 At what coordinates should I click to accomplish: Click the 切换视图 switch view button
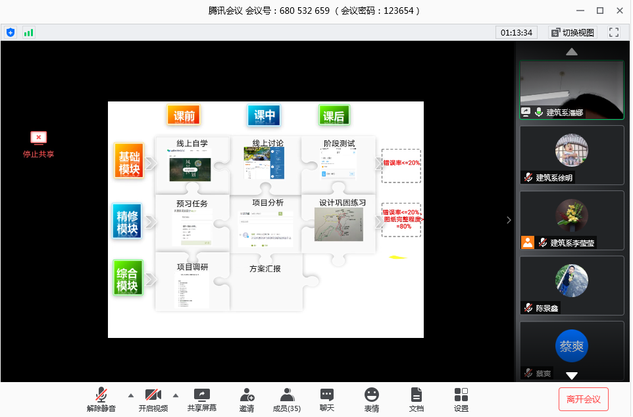coord(572,32)
